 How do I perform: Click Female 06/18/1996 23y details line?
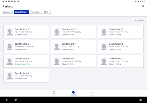pyautogui.click(x=24, y=47)
